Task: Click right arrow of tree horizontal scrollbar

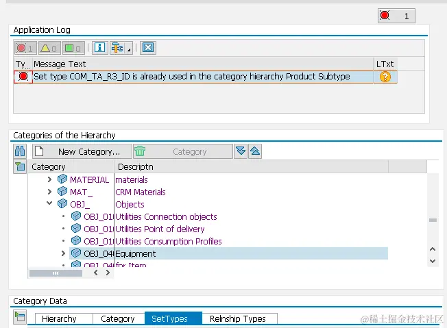Action: click(108, 273)
